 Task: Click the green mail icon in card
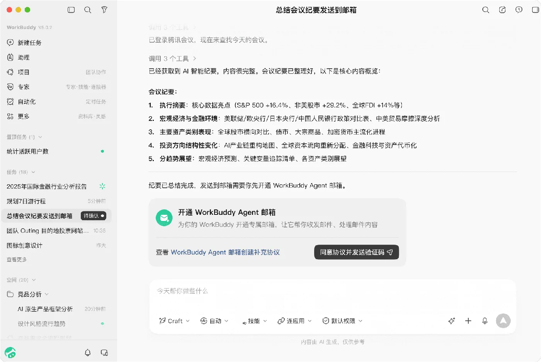tap(164, 218)
